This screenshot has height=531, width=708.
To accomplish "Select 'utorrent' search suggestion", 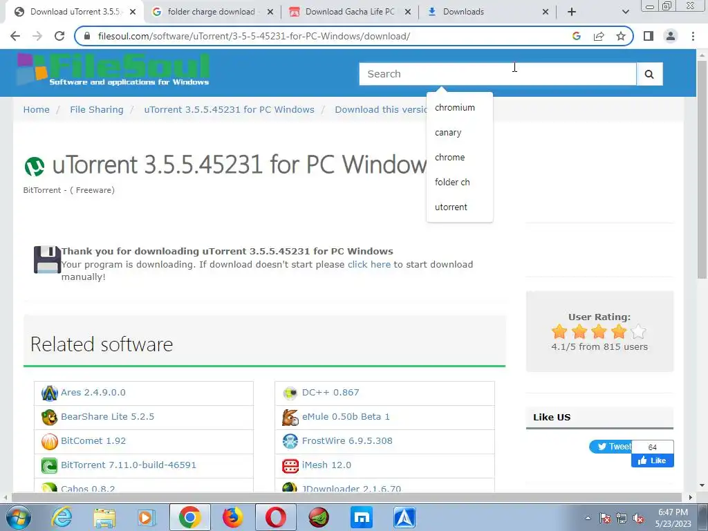I will (x=460, y=207).
